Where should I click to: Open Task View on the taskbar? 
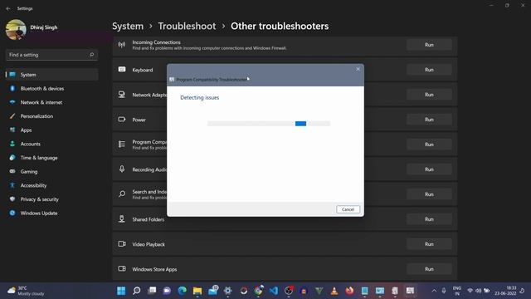(x=152, y=291)
